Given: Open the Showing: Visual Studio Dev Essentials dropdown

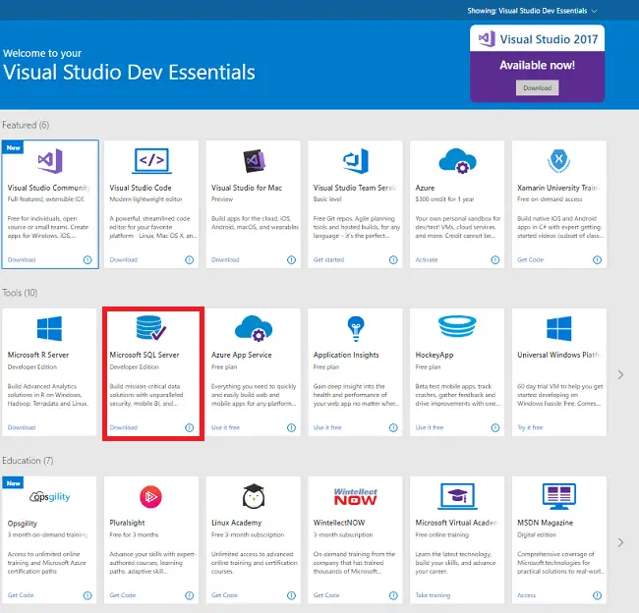Looking at the screenshot, I should pos(532,11).
